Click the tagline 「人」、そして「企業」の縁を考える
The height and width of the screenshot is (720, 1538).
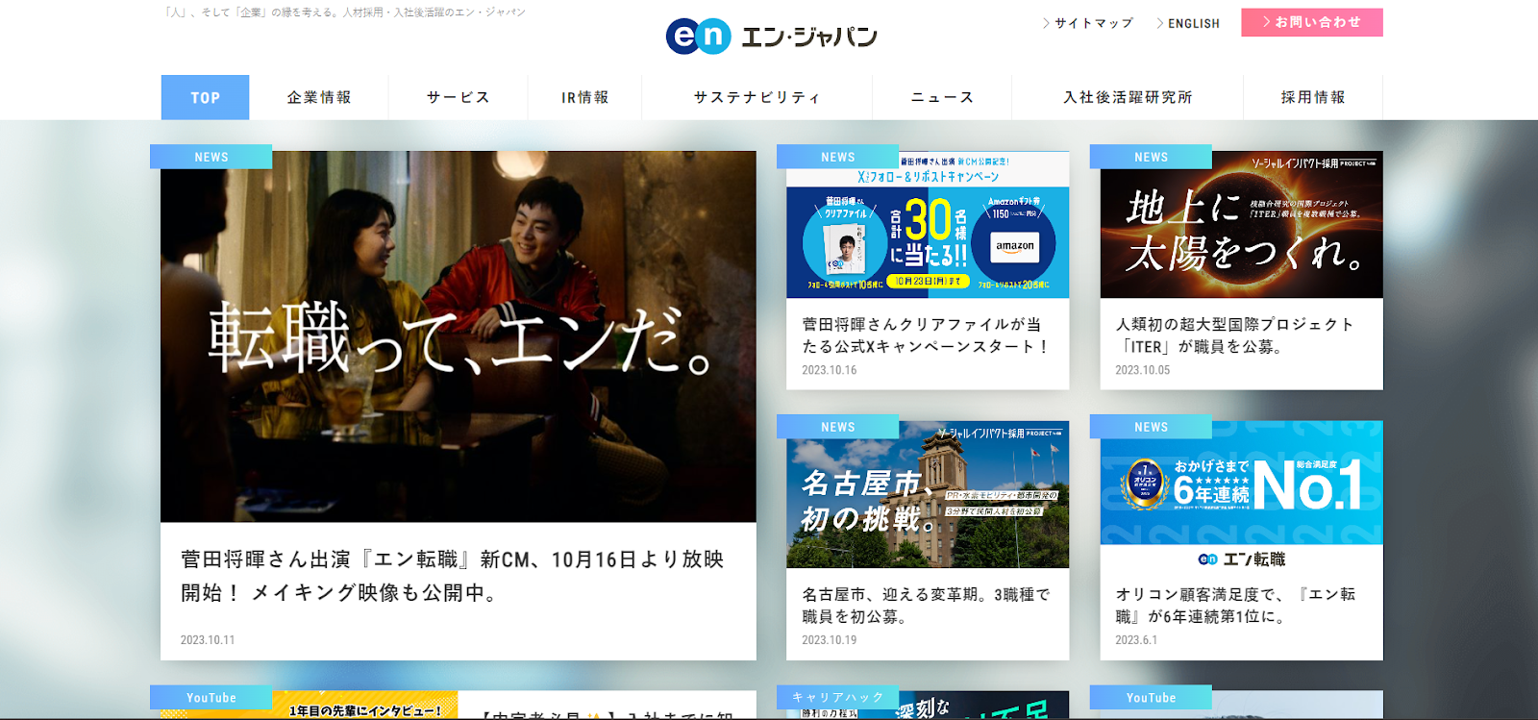click(344, 12)
